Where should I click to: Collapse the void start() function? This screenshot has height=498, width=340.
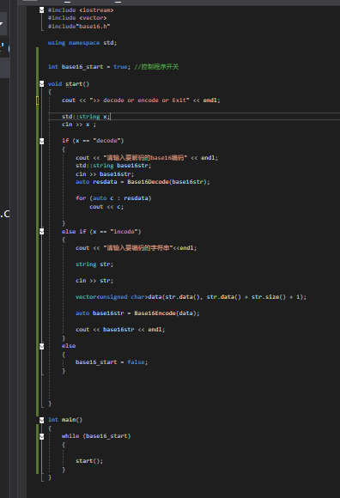pos(42,84)
